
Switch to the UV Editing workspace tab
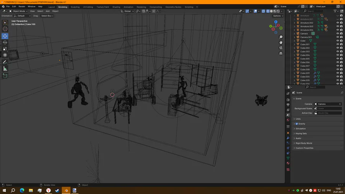tap(88, 7)
